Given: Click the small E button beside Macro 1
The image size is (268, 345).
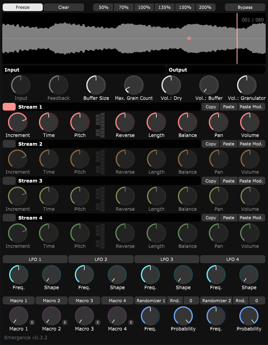Looking at the screenshot, I should click(x=32, y=322).
